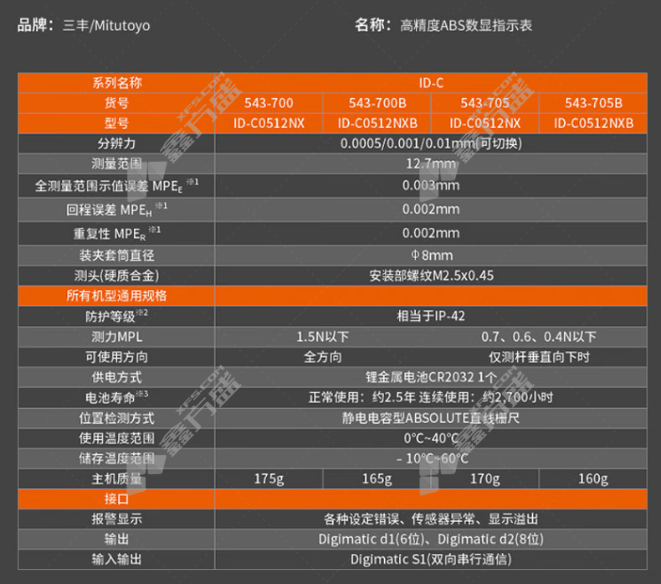Viewport: 661px width, 584px height.
Task: Click the 分辨力 row label
Action: [116, 143]
